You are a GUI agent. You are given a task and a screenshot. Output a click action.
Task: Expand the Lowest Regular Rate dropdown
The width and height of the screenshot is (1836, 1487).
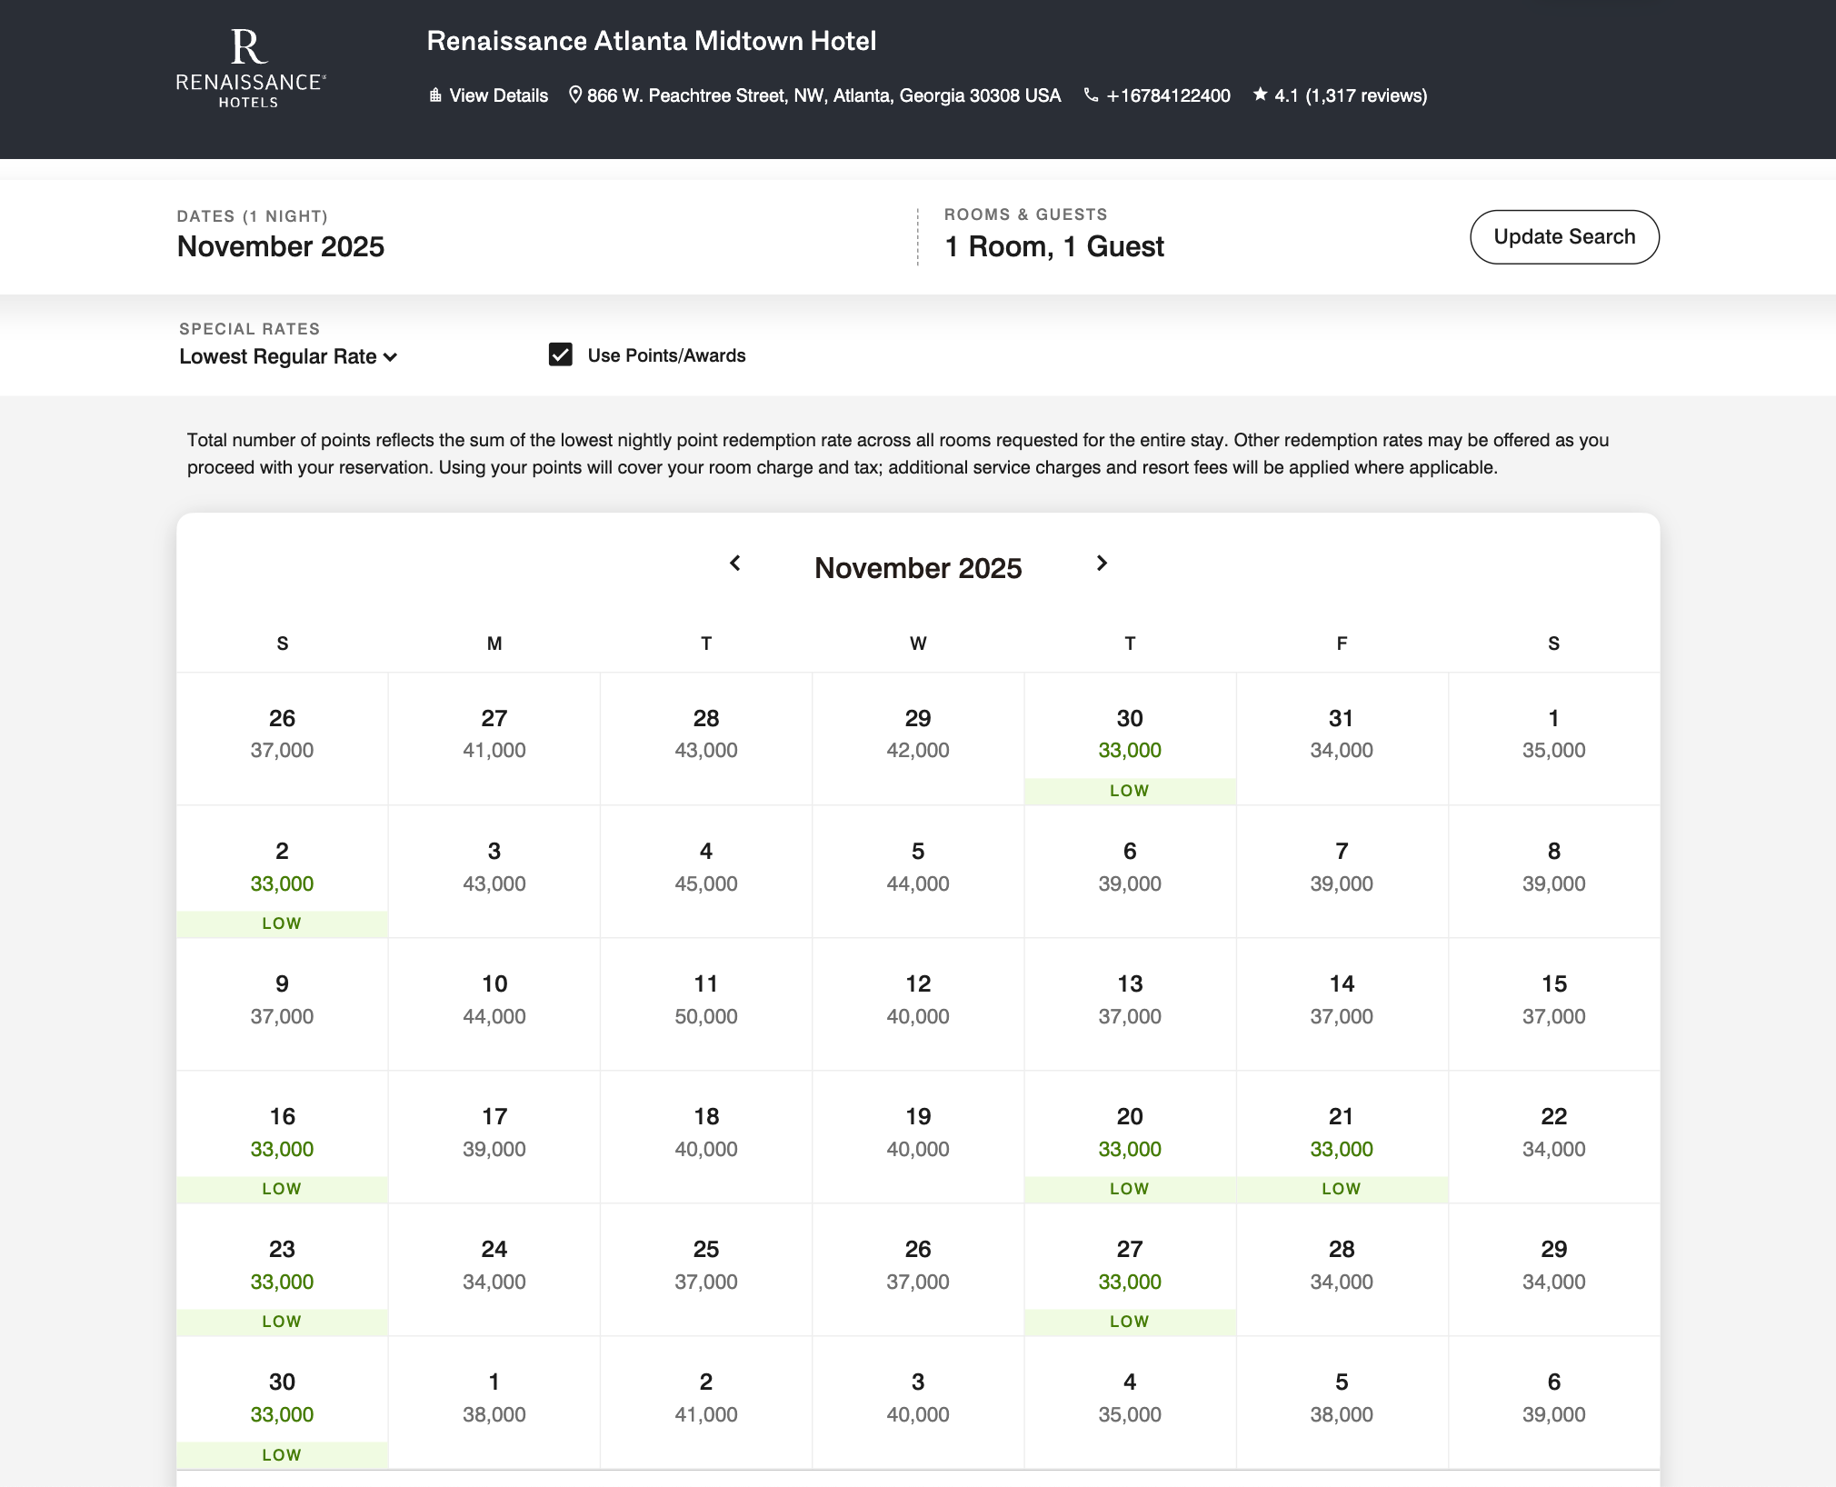point(288,356)
